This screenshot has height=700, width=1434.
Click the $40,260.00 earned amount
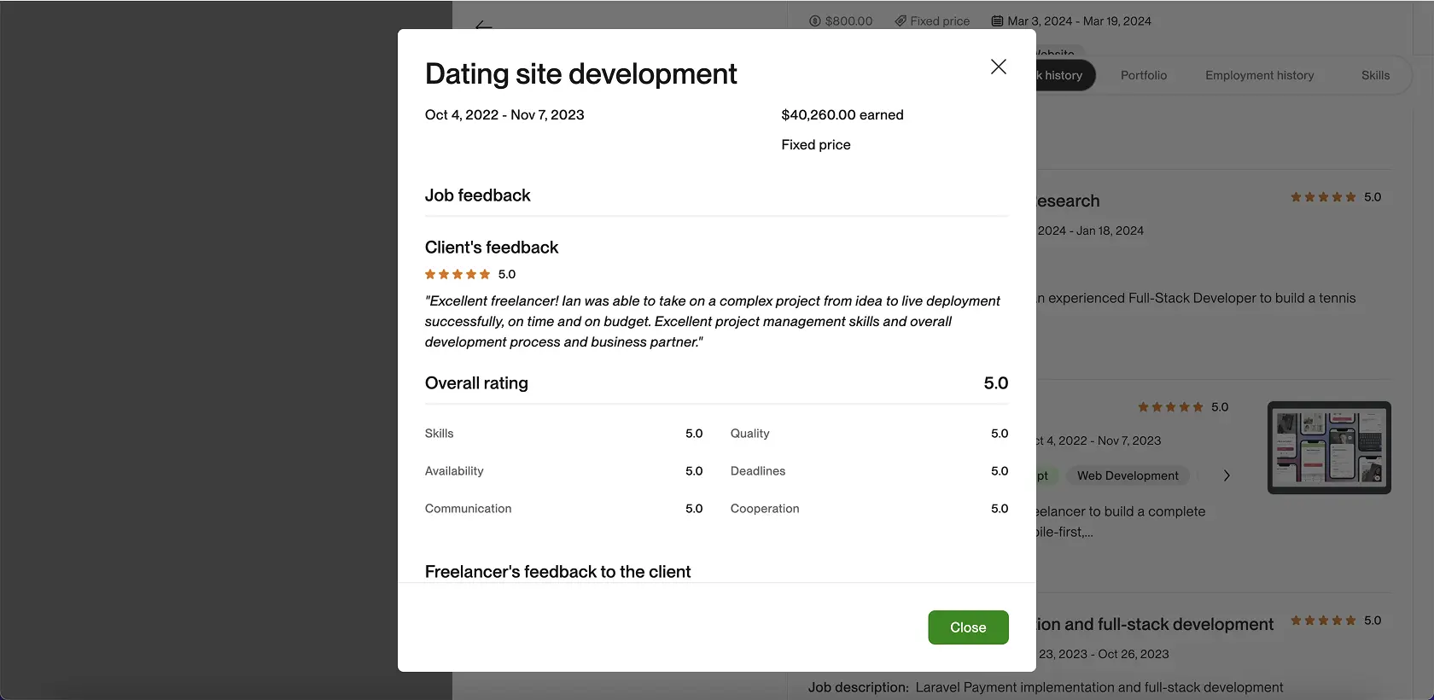(x=842, y=114)
